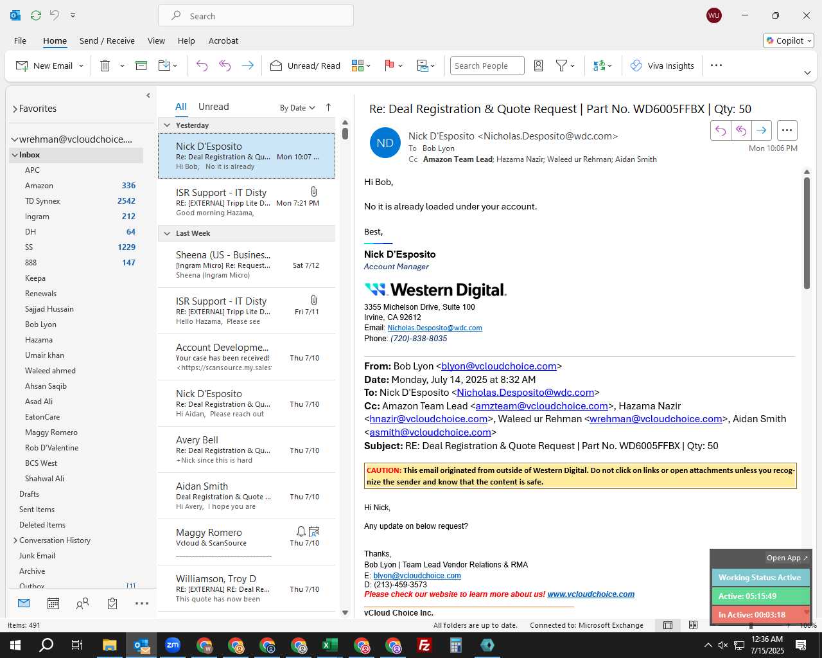Image resolution: width=822 pixels, height=658 pixels.
Task: Click the reading pane Forward button
Action: click(x=761, y=130)
